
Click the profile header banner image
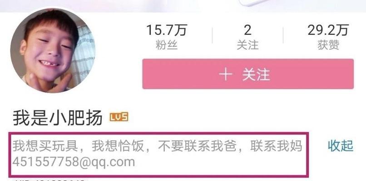pyautogui.click(x=183, y=6)
